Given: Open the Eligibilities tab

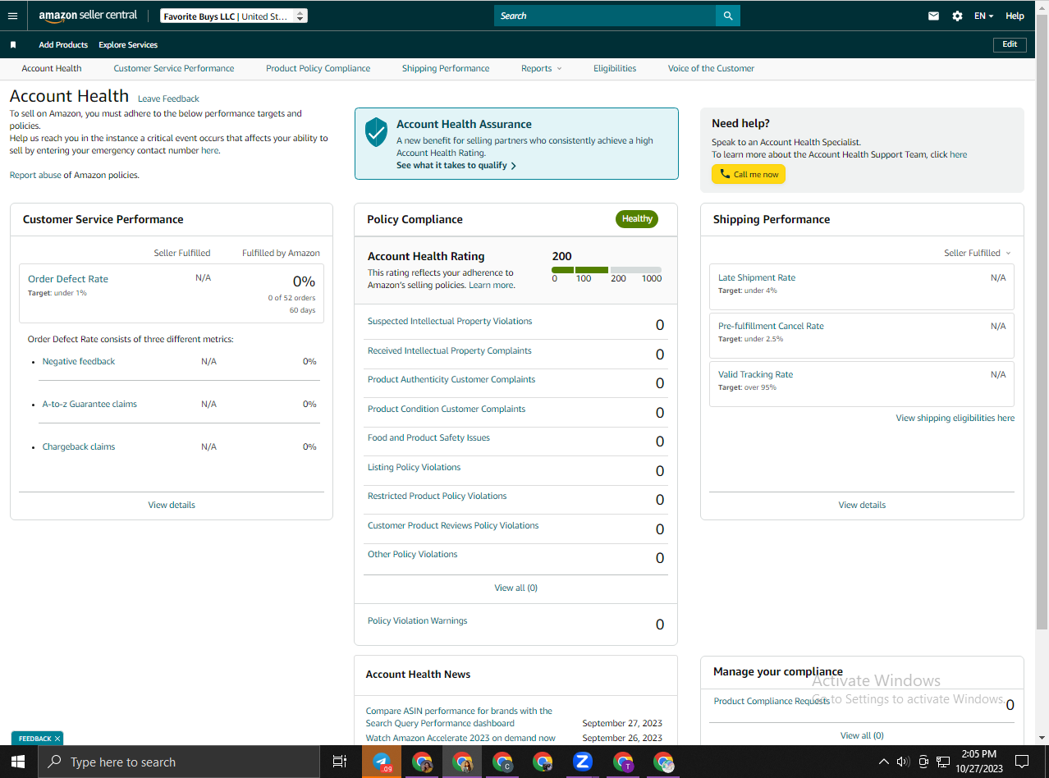Looking at the screenshot, I should pyautogui.click(x=615, y=69).
